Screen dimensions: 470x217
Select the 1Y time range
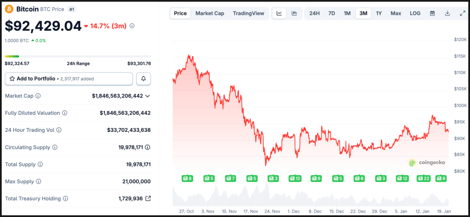click(379, 13)
